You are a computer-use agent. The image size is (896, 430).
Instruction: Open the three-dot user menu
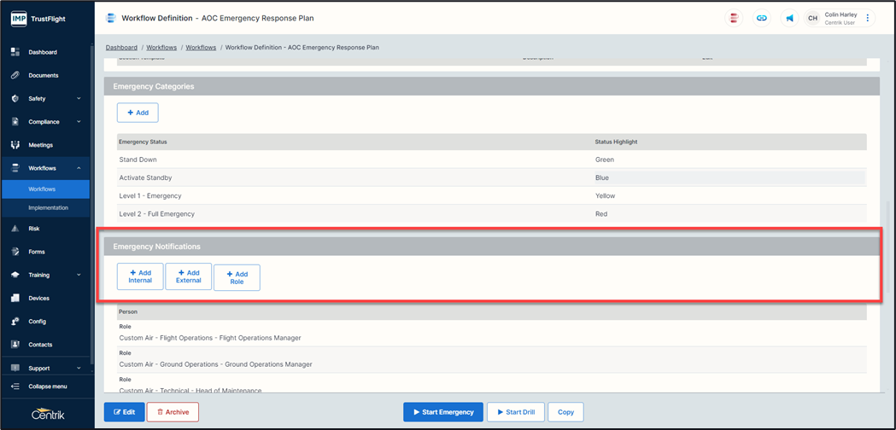868,18
